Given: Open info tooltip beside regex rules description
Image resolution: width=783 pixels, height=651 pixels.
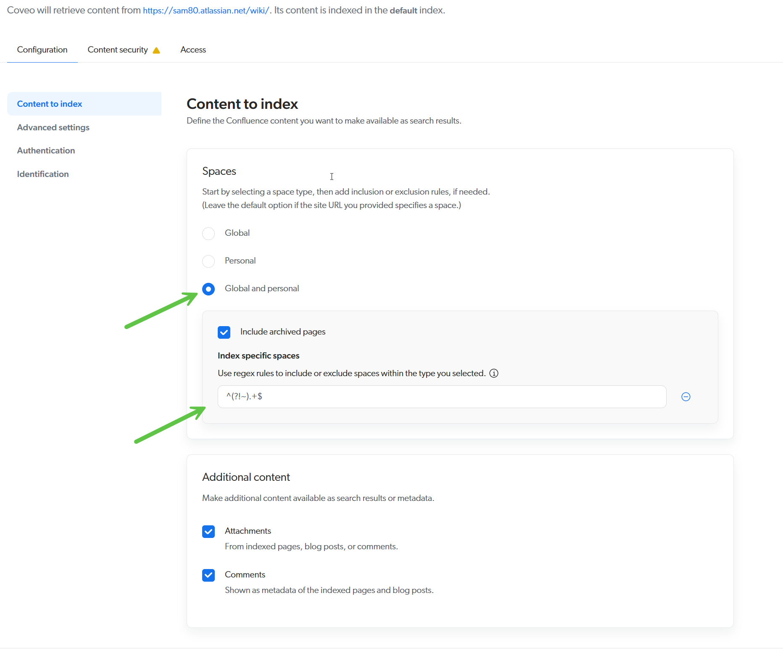Looking at the screenshot, I should click(494, 373).
